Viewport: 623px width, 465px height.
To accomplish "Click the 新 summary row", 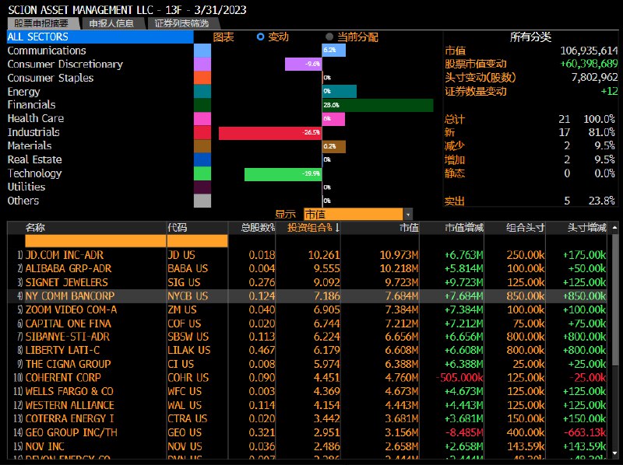I will coord(530,132).
